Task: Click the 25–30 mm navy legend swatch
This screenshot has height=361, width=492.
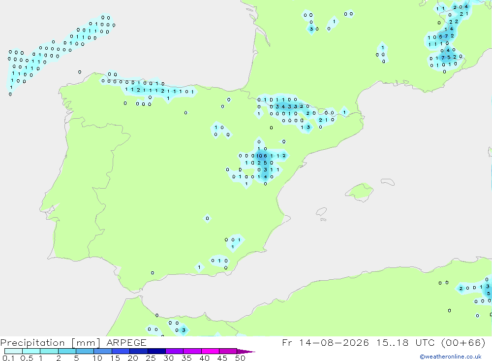Action: pyautogui.click(x=156, y=351)
